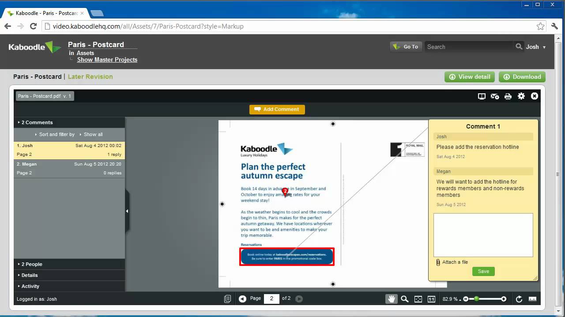
Task: Bookmark this page with star icon
Action: click(540, 26)
